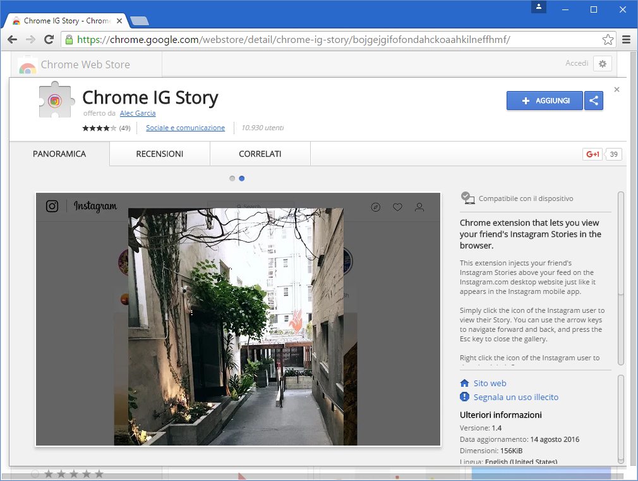
Task: Click the star rating with 49 reviews
Action: (x=106, y=128)
